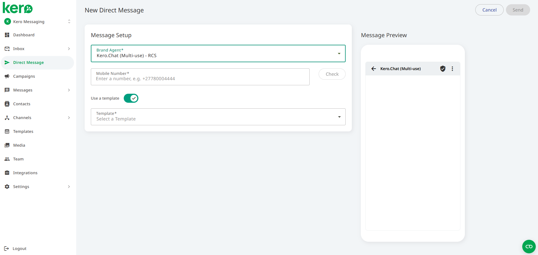Click the Direct Message paper-plane icon
The height and width of the screenshot is (255, 538).
(7, 62)
